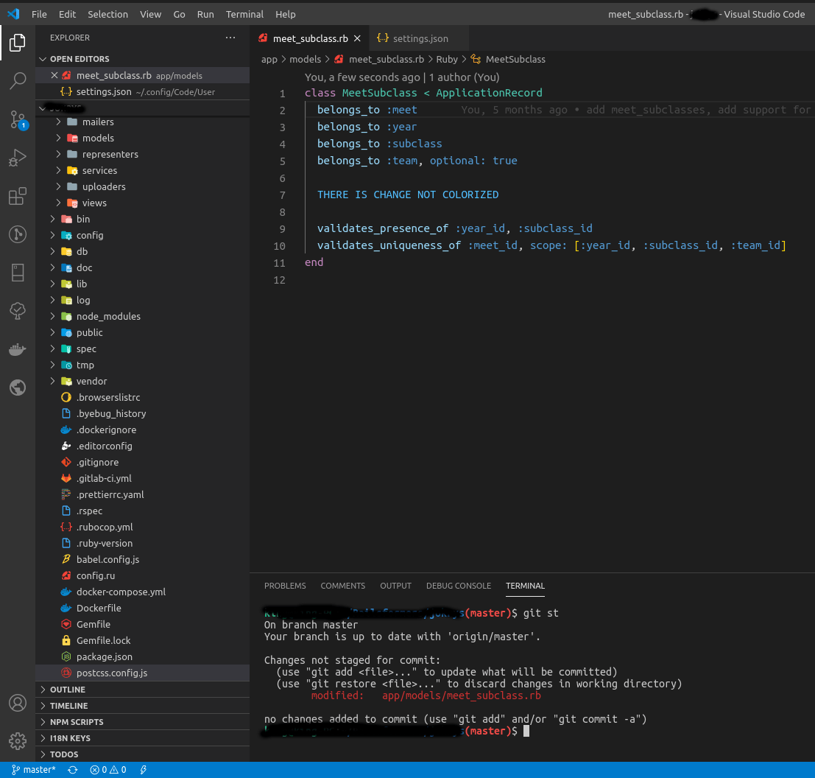This screenshot has height=778, width=815.
Task: Open the Extensions view
Action: click(17, 196)
